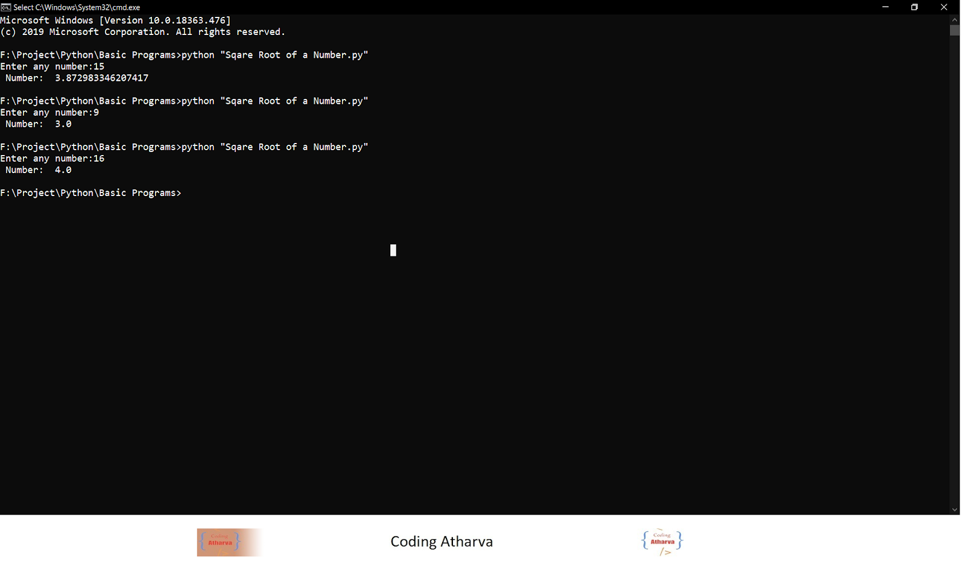Click the scrollbar down arrow
This screenshot has height=567, width=965.
[x=955, y=508]
